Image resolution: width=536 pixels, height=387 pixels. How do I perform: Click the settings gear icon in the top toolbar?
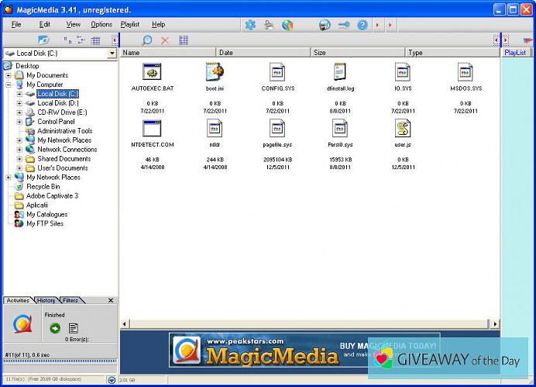coord(250,25)
